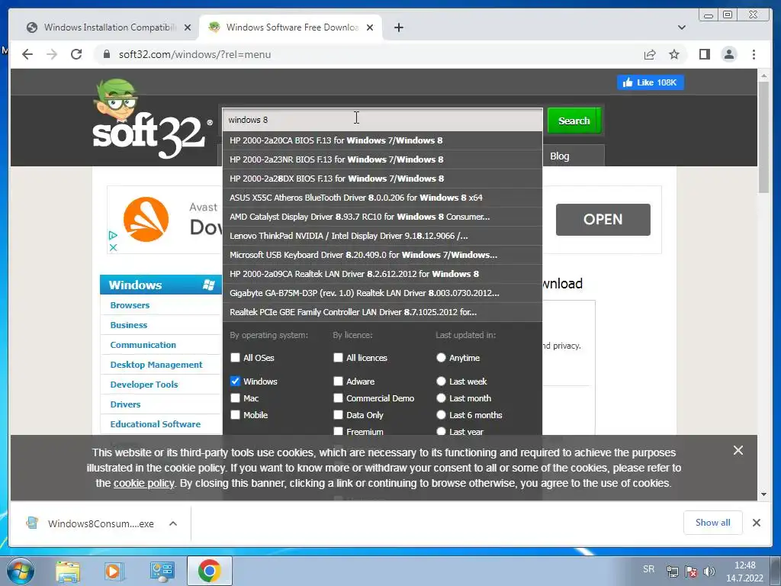Check the Adware licence box
781x586 pixels.
[x=338, y=382]
